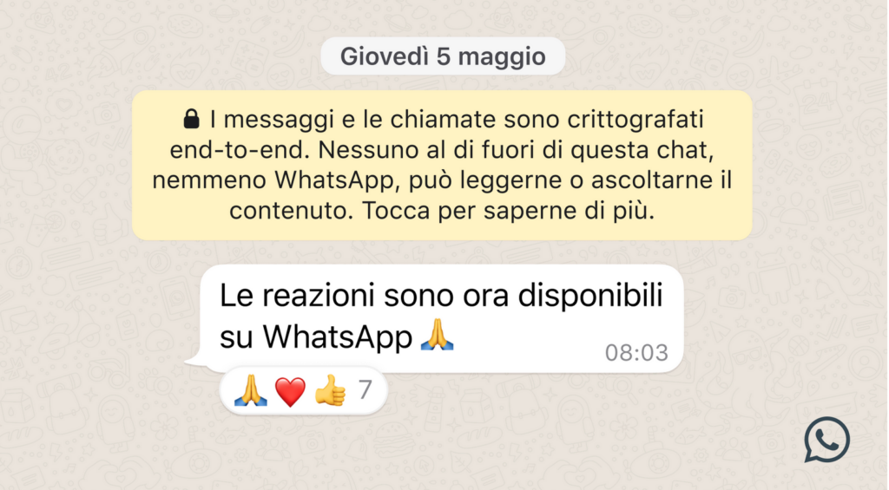
Task: Tap the Giovedì 5 maggio date label
Action: click(443, 56)
